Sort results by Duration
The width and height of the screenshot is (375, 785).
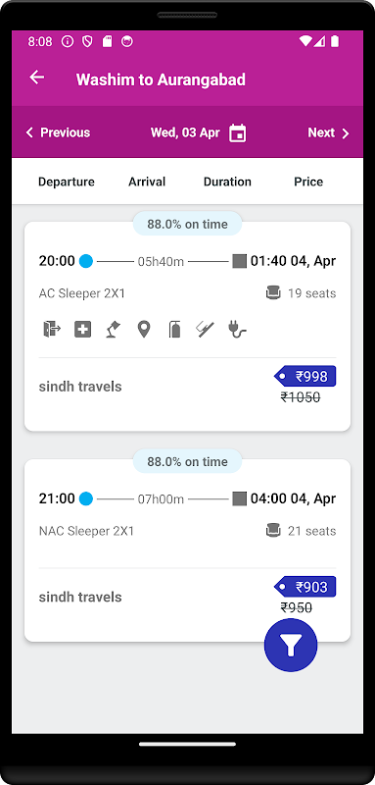227,182
